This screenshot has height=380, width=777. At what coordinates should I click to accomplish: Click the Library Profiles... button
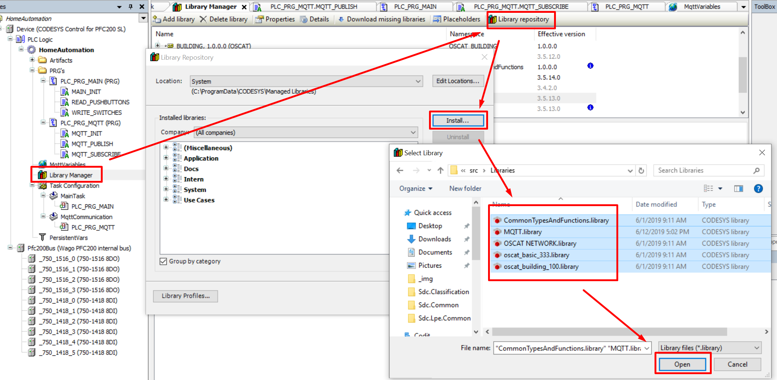tap(186, 296)
